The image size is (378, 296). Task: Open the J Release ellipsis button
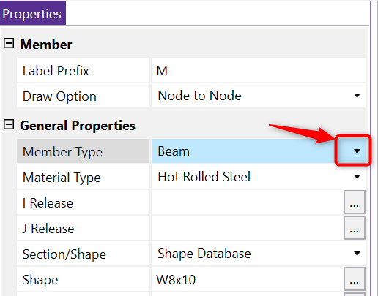point(355,228)
